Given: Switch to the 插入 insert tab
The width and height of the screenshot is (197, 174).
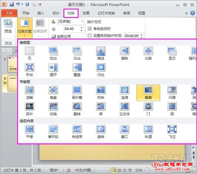Looking at the screenshot, I should pyautogui.click(x=41, y=13).
